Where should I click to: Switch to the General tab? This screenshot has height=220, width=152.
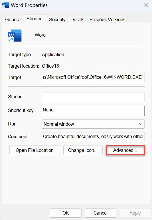point(13,19)
